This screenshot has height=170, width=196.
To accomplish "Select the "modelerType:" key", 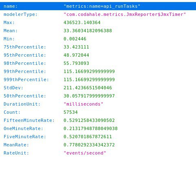I will (x=20, y=14).
